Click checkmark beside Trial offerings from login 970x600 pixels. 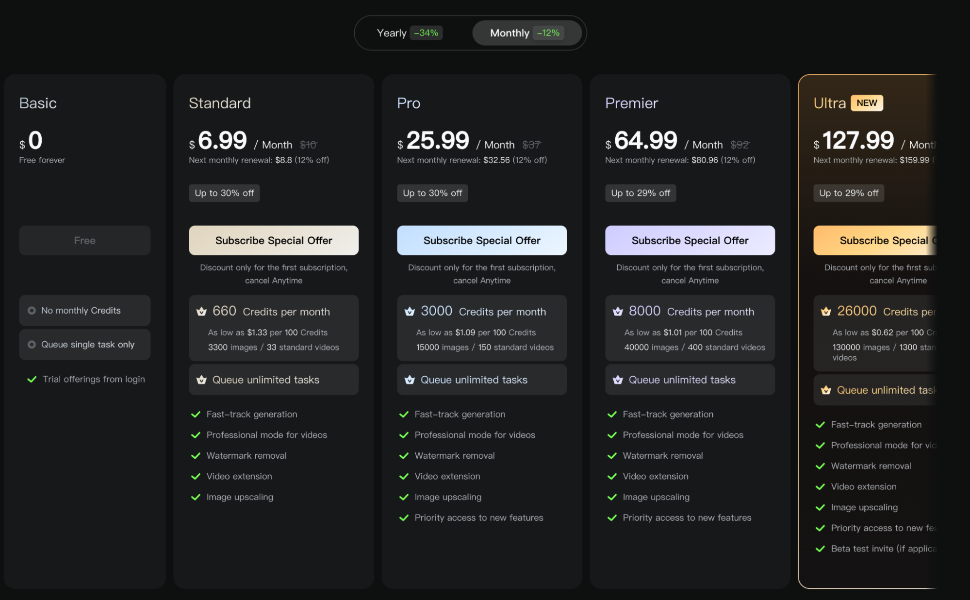[32, 380]
